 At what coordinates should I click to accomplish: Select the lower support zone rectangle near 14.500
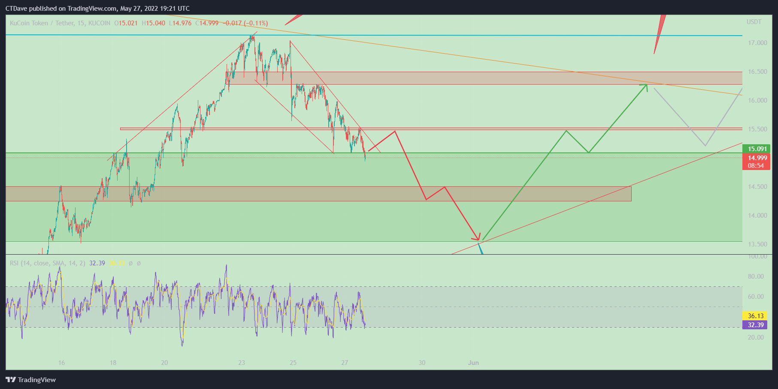[318, 194]
